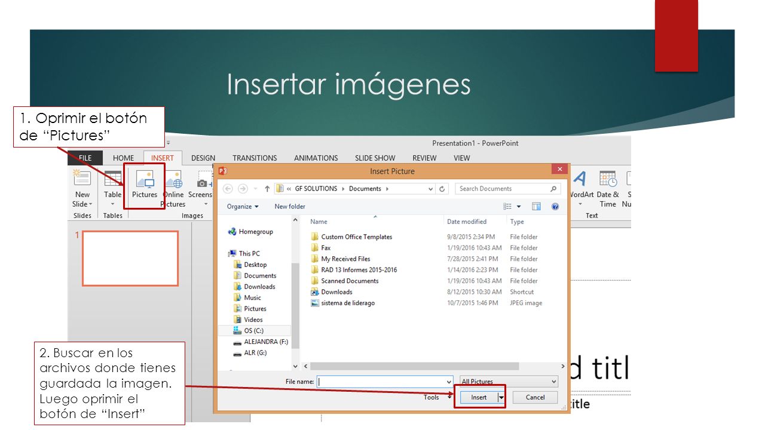Select the Downloads shortcut in file list

[x=336, y=292]
